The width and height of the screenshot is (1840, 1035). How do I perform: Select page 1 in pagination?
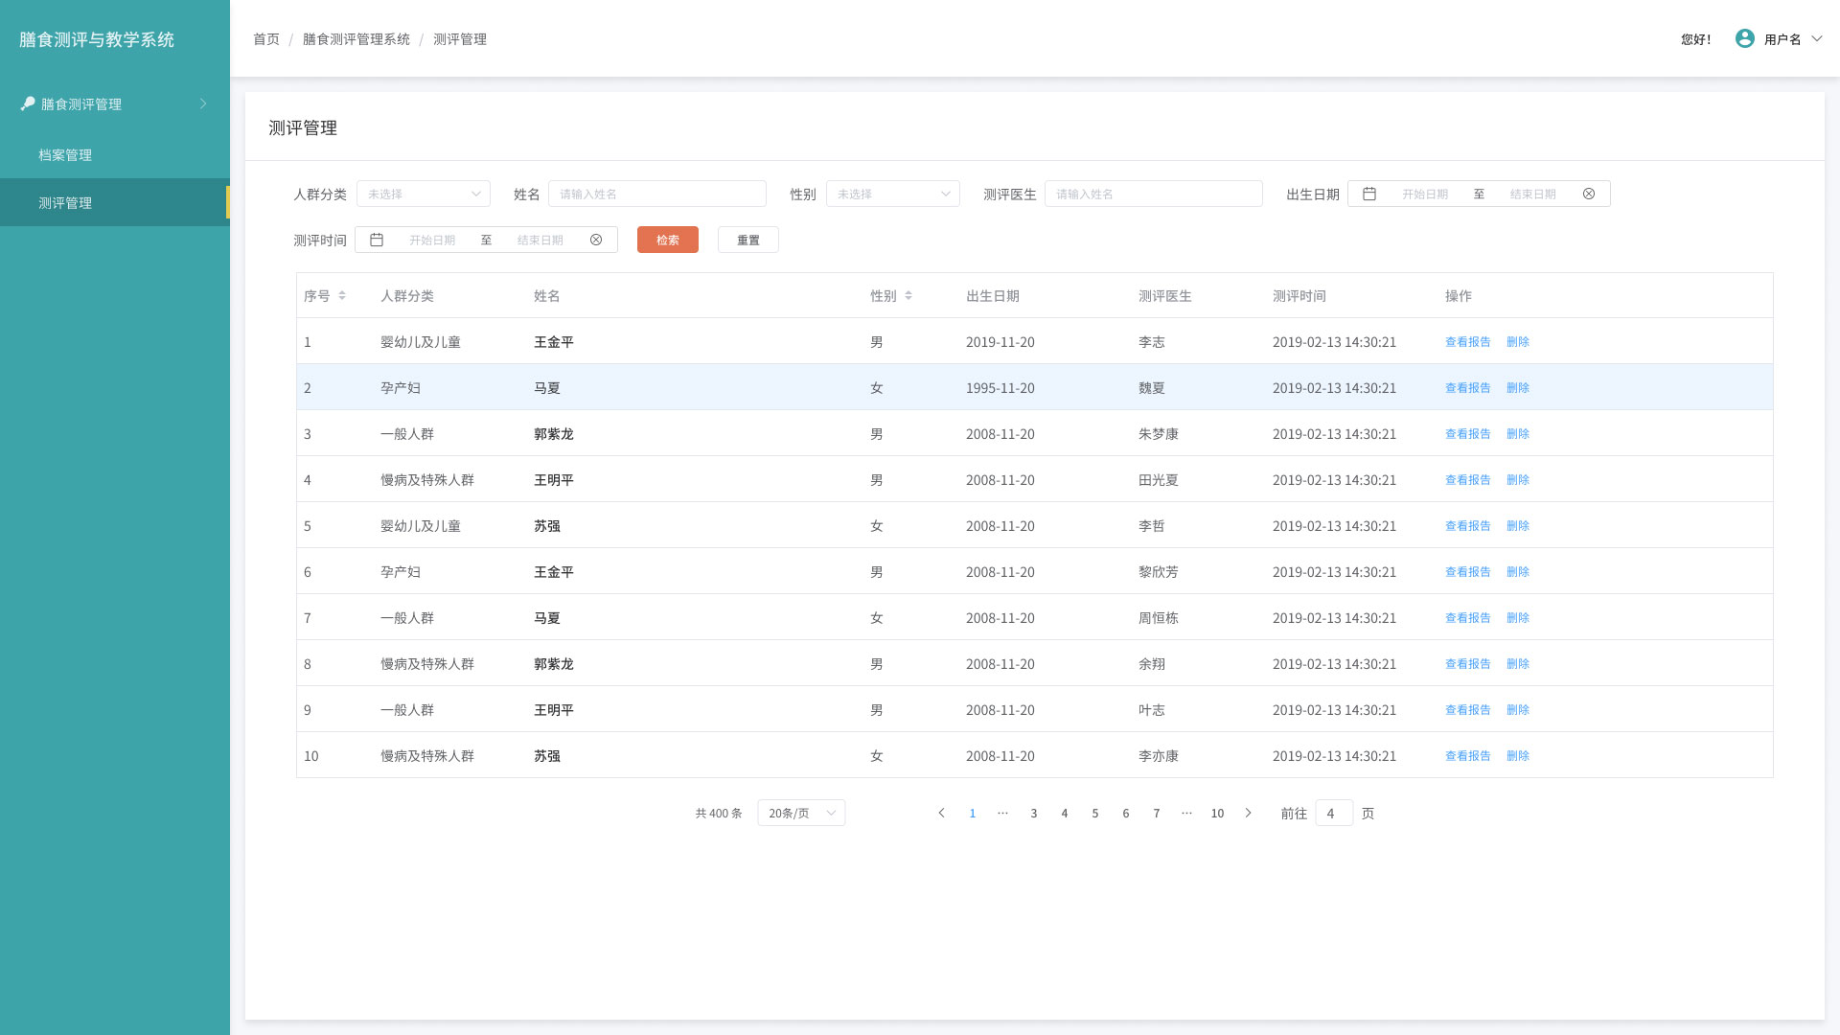(972, 813)
